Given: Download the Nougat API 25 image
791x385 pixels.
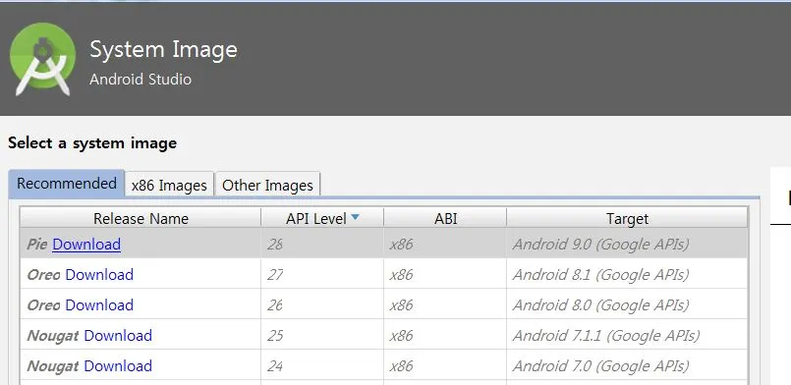Looking at the screenshot, I should click(118, 335).
